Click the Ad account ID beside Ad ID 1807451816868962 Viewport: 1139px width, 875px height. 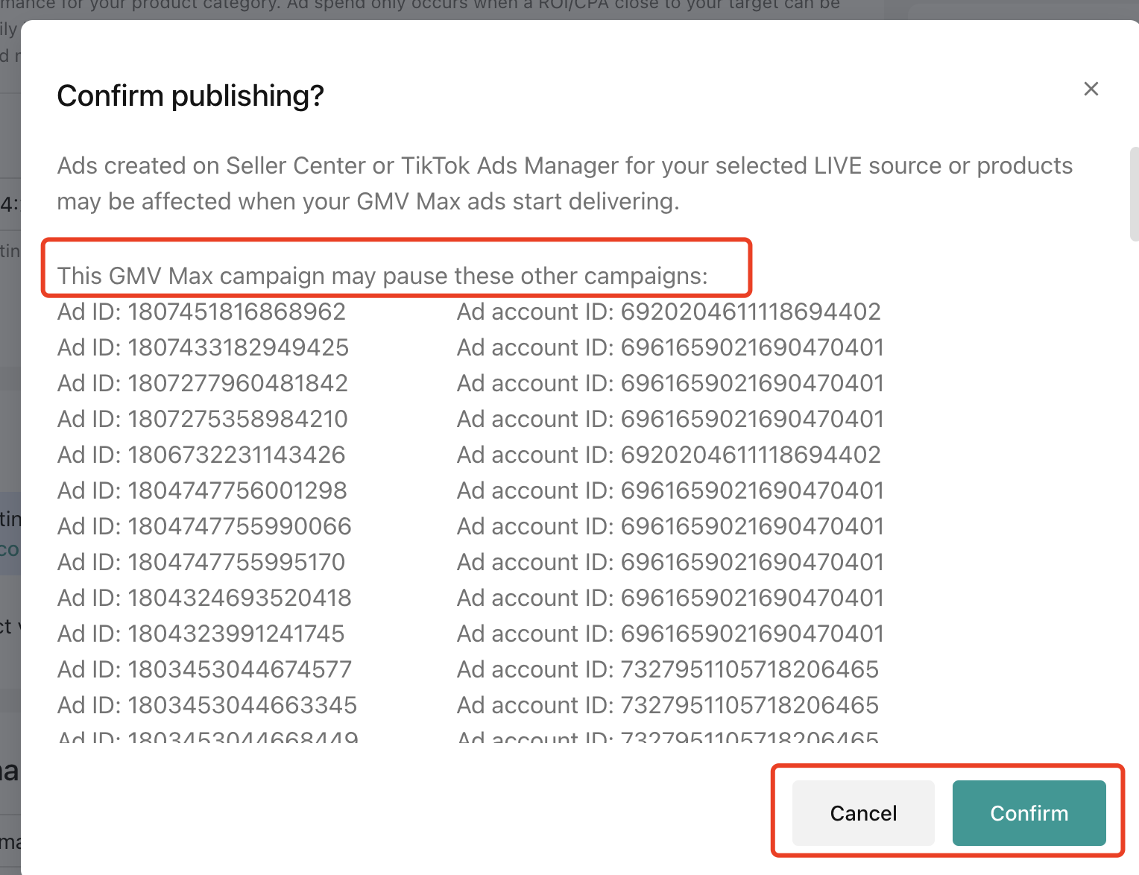coord(669,312)
